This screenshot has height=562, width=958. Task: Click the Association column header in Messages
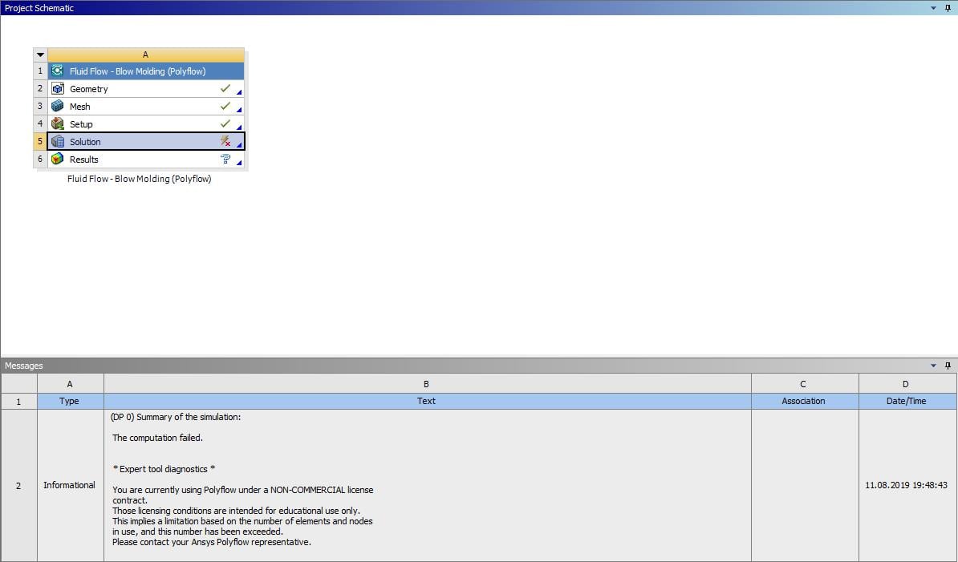pos(804,401)
